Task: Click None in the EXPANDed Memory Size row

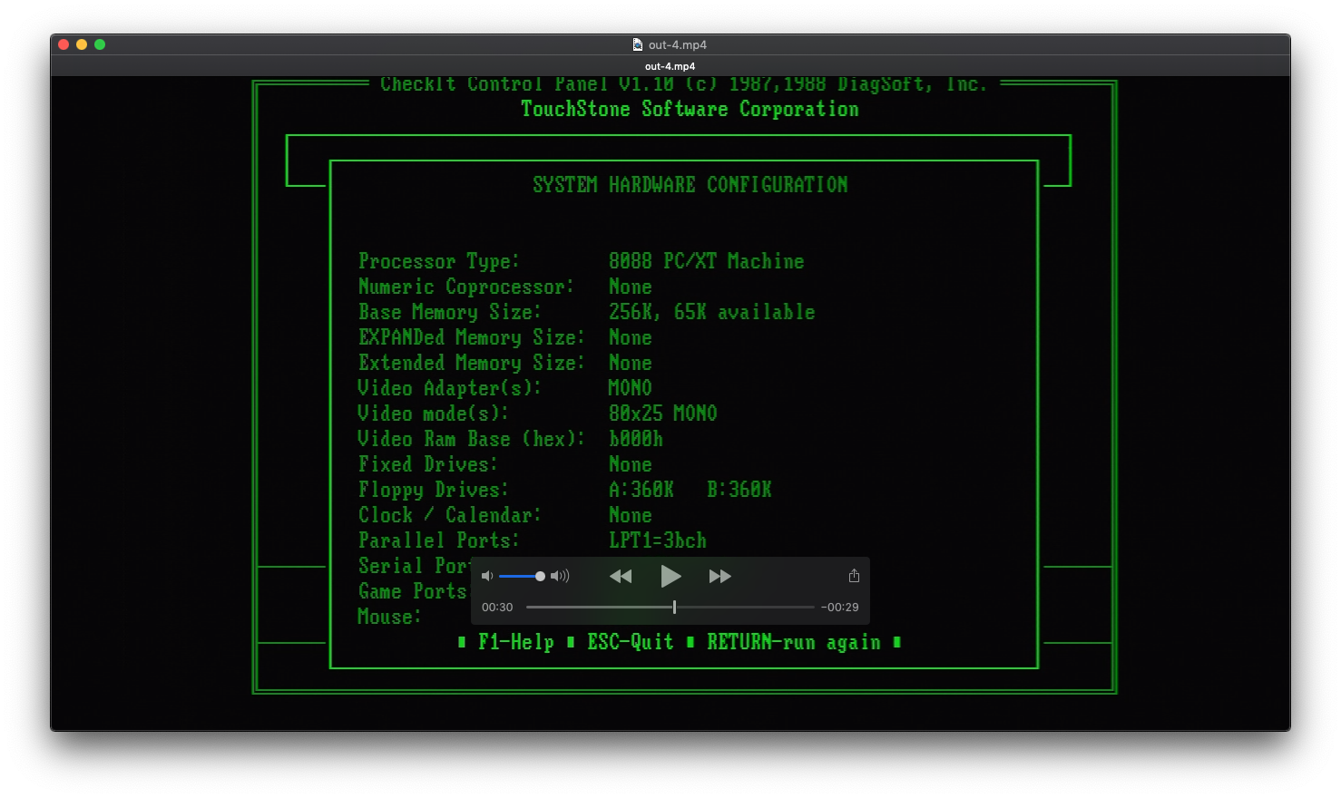Action: tap(631, 337)
